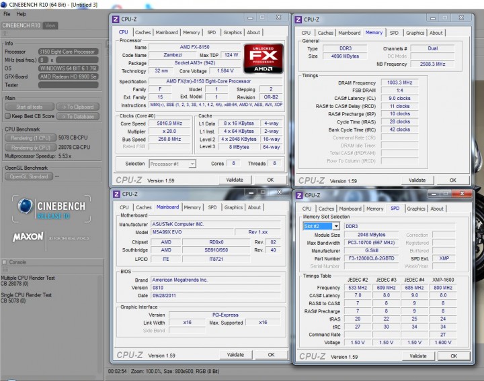Screen dimensions: 484x381
Task: Minimize the CPU-Z Memory tab window
Action: point(433,19)
